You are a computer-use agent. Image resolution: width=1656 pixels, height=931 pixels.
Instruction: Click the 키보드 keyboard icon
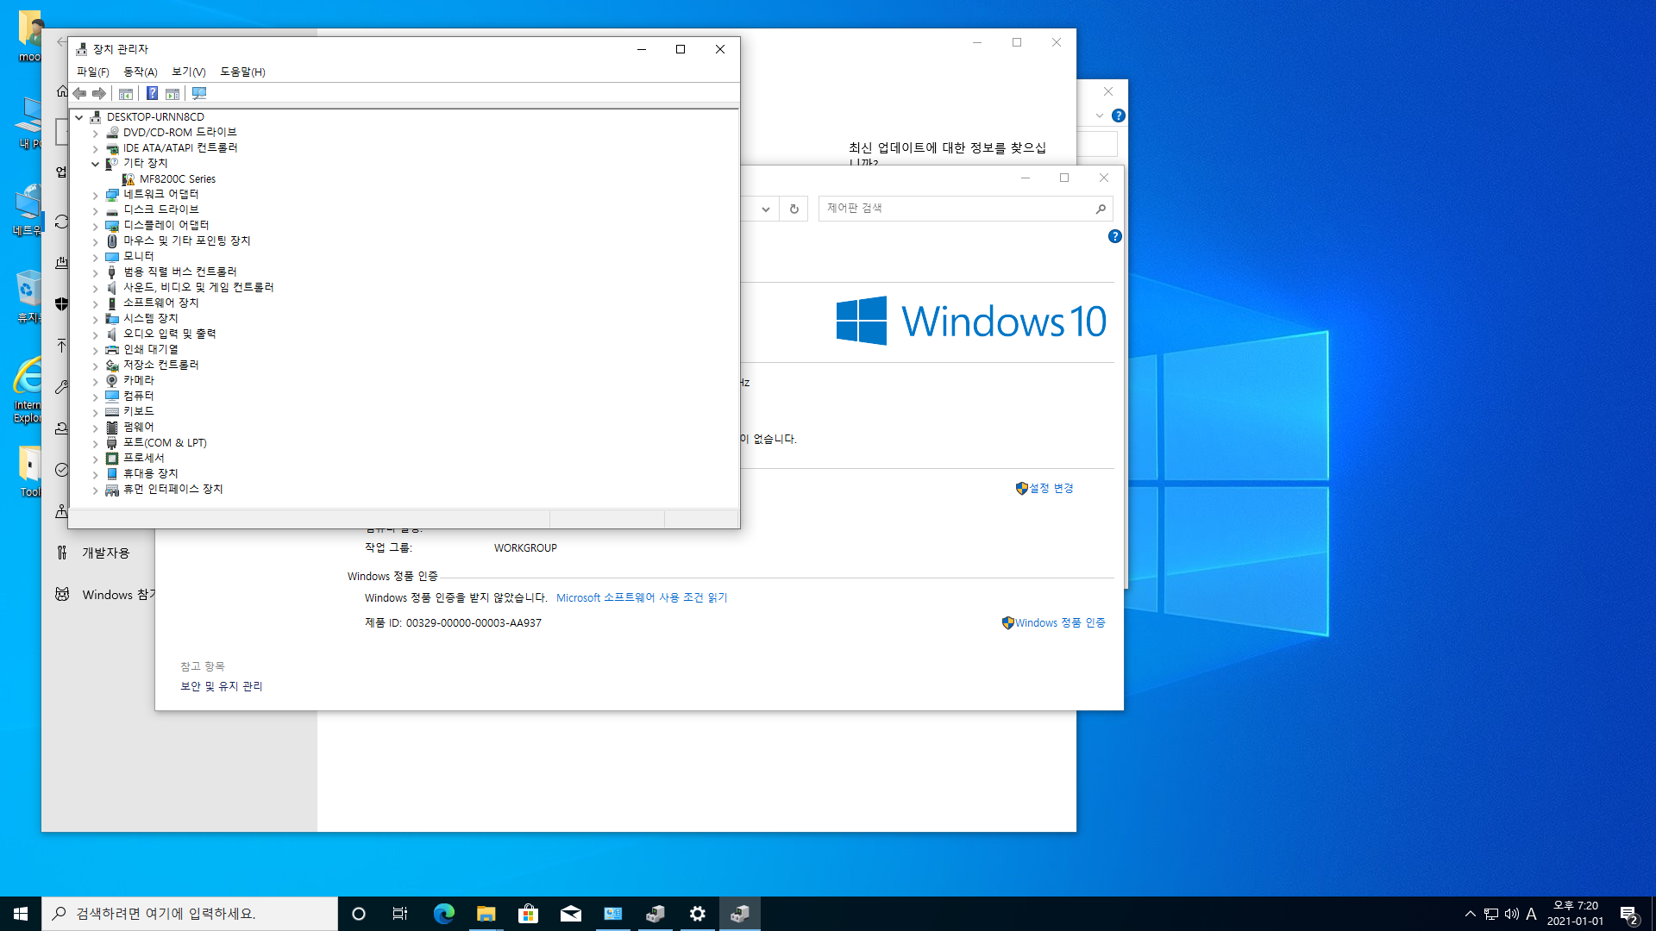112,411
